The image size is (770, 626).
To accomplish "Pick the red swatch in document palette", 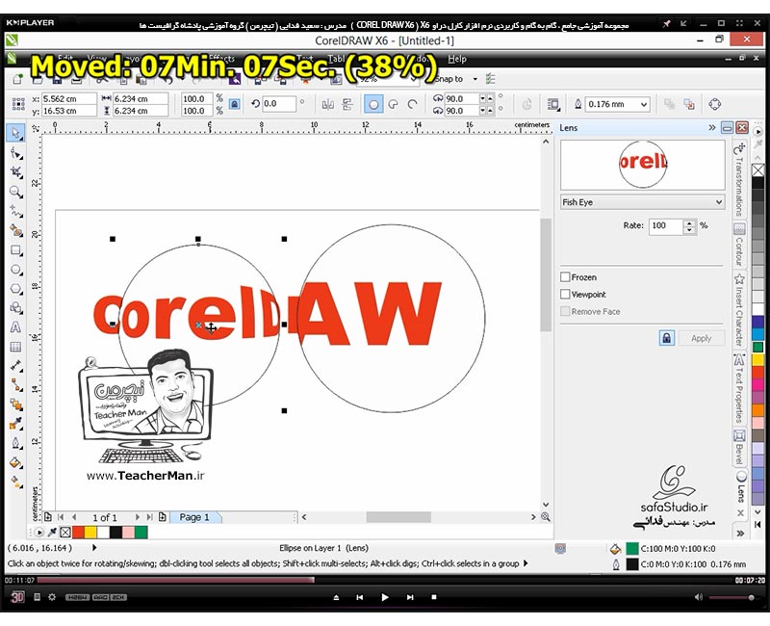I will tap(78, 533).
